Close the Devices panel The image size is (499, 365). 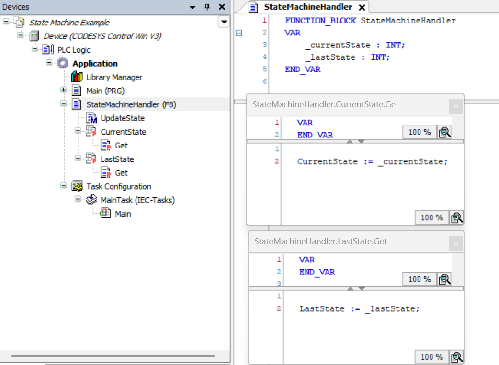click(x=222, y=7)
